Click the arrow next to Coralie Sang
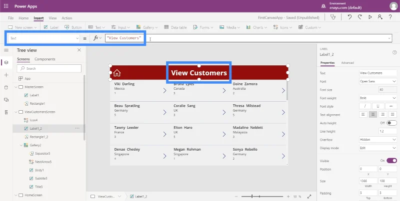The width and height of the screenshot is (400, 201). point(224,112)
